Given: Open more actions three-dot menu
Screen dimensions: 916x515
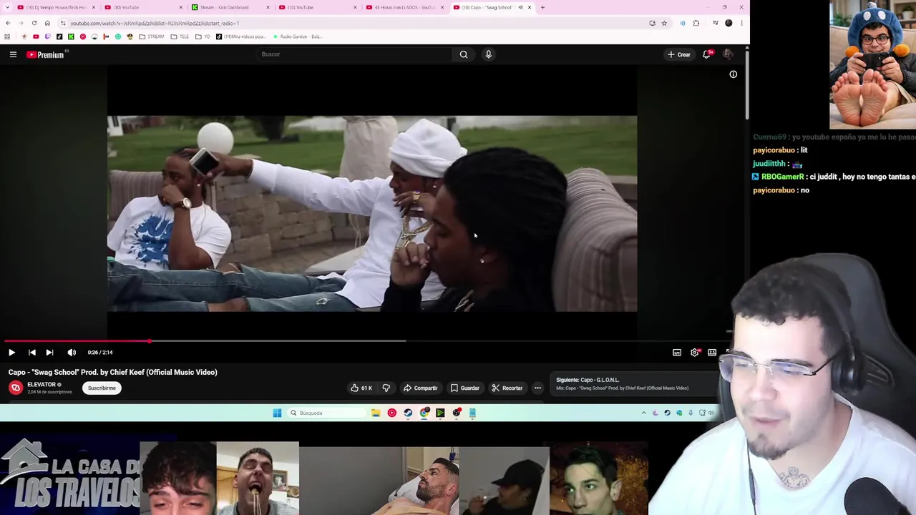Looking at the screenshot, I should (x=537, y=388).
